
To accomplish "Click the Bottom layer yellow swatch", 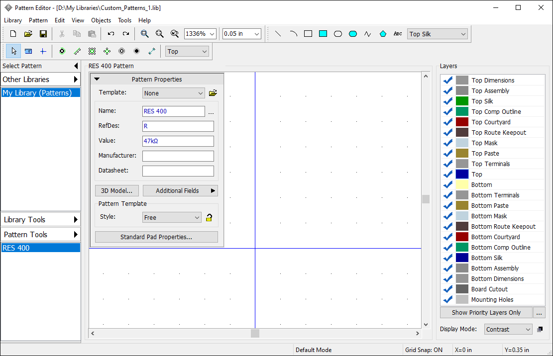I will [x=462, y=184].
